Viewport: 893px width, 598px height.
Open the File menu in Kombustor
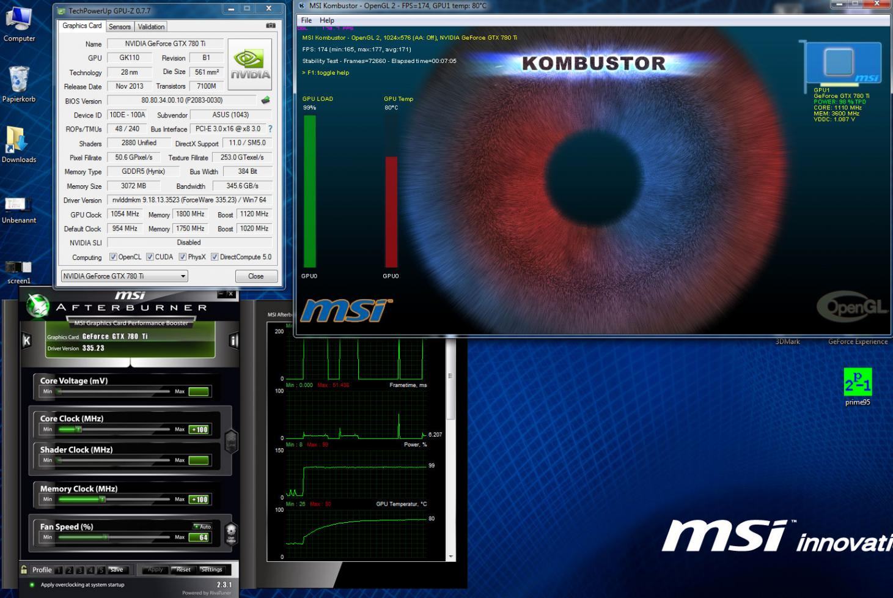tap(306, 20)
